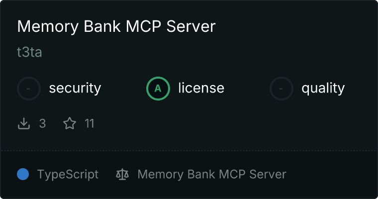This screenshot has width=378, height=199.
Task: Open the Memory Bank MCP Server title
Action: pos(116,26)
